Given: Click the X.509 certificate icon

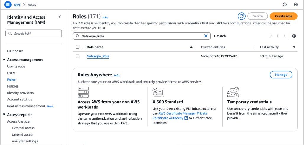Looking at the screenshot, I should pos(158,92).
